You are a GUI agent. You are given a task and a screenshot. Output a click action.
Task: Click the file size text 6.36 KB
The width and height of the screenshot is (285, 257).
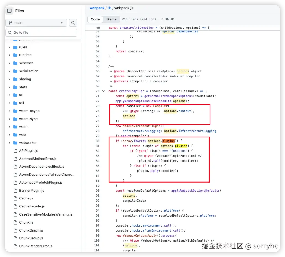click(x=168, y=19)
